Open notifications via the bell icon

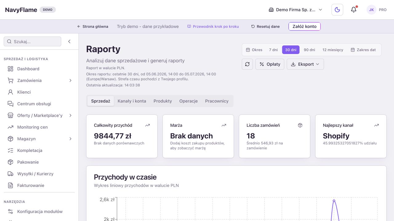click(354, 10)
